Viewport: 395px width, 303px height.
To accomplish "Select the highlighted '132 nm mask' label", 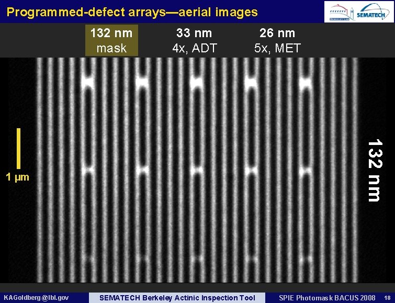I will pos(111,40).
